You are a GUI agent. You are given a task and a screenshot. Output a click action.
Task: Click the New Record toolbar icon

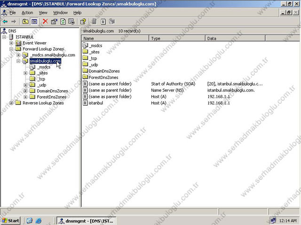click(x=103, y=22)
